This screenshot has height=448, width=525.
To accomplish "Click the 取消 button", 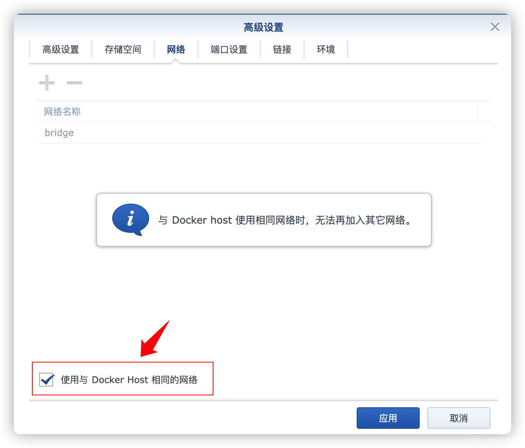I will tap(459, 418).
